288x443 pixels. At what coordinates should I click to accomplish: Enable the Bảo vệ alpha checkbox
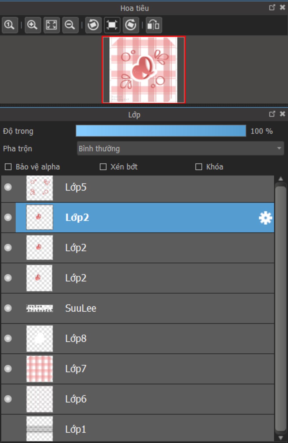pyautogui.click(x=8, y=167)
